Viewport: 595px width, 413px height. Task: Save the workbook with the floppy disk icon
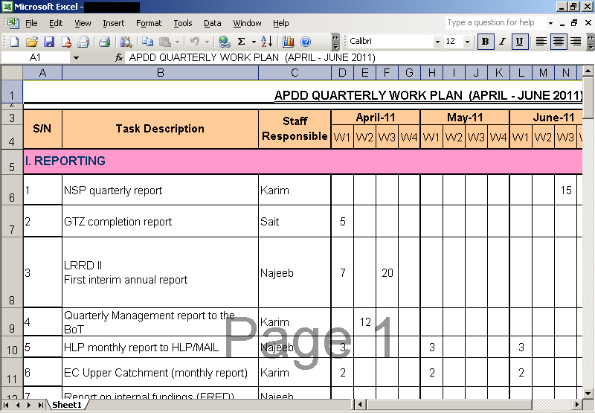(49, 42)
